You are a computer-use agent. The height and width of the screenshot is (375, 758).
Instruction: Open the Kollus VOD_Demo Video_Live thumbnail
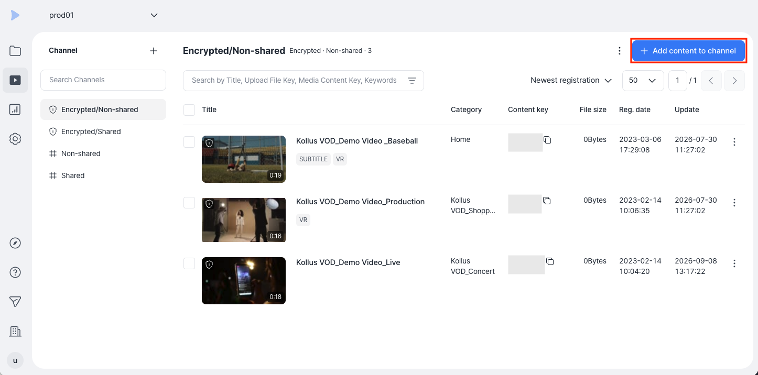(x=244, y=281)
